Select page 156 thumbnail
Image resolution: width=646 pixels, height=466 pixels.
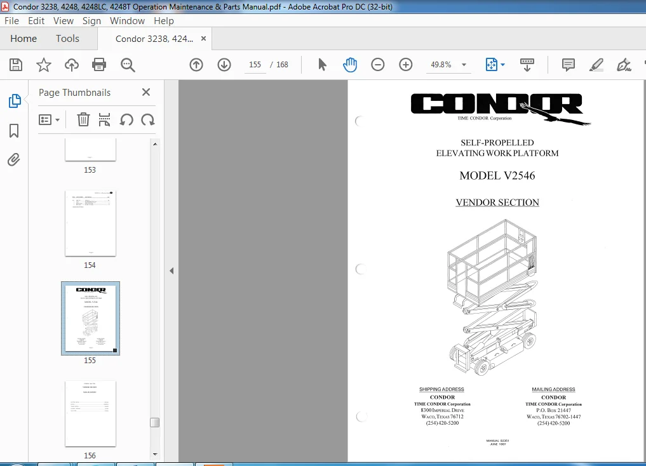point(90,413)
